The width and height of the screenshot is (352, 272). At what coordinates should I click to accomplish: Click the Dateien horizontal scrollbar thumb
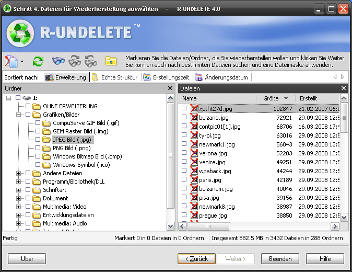click(208, 226)
